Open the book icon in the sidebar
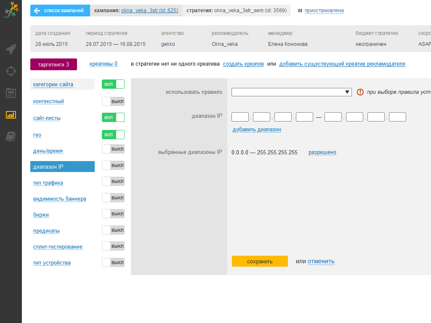The image size is (431, 323). click(x=11, y=136)
